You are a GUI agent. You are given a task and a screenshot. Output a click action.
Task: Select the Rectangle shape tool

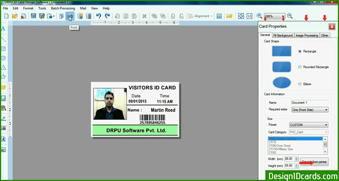[x=3, y=49]
